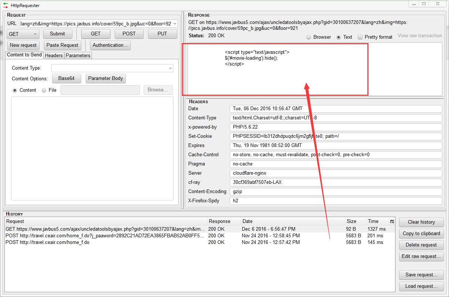The width and height of the screenshot is (449, 297).
Task: Click the Content-Type header value field
Action: tap(336, 118)
